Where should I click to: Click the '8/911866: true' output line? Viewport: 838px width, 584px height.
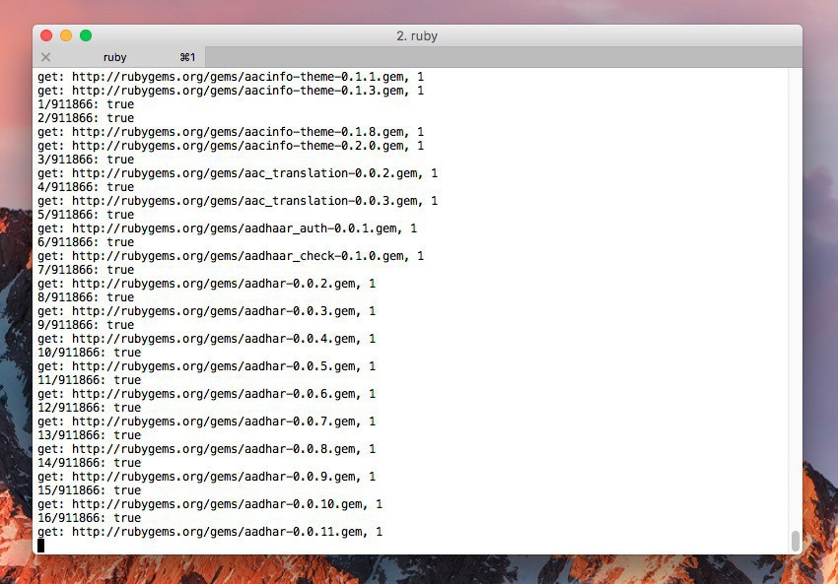(86, 297)
